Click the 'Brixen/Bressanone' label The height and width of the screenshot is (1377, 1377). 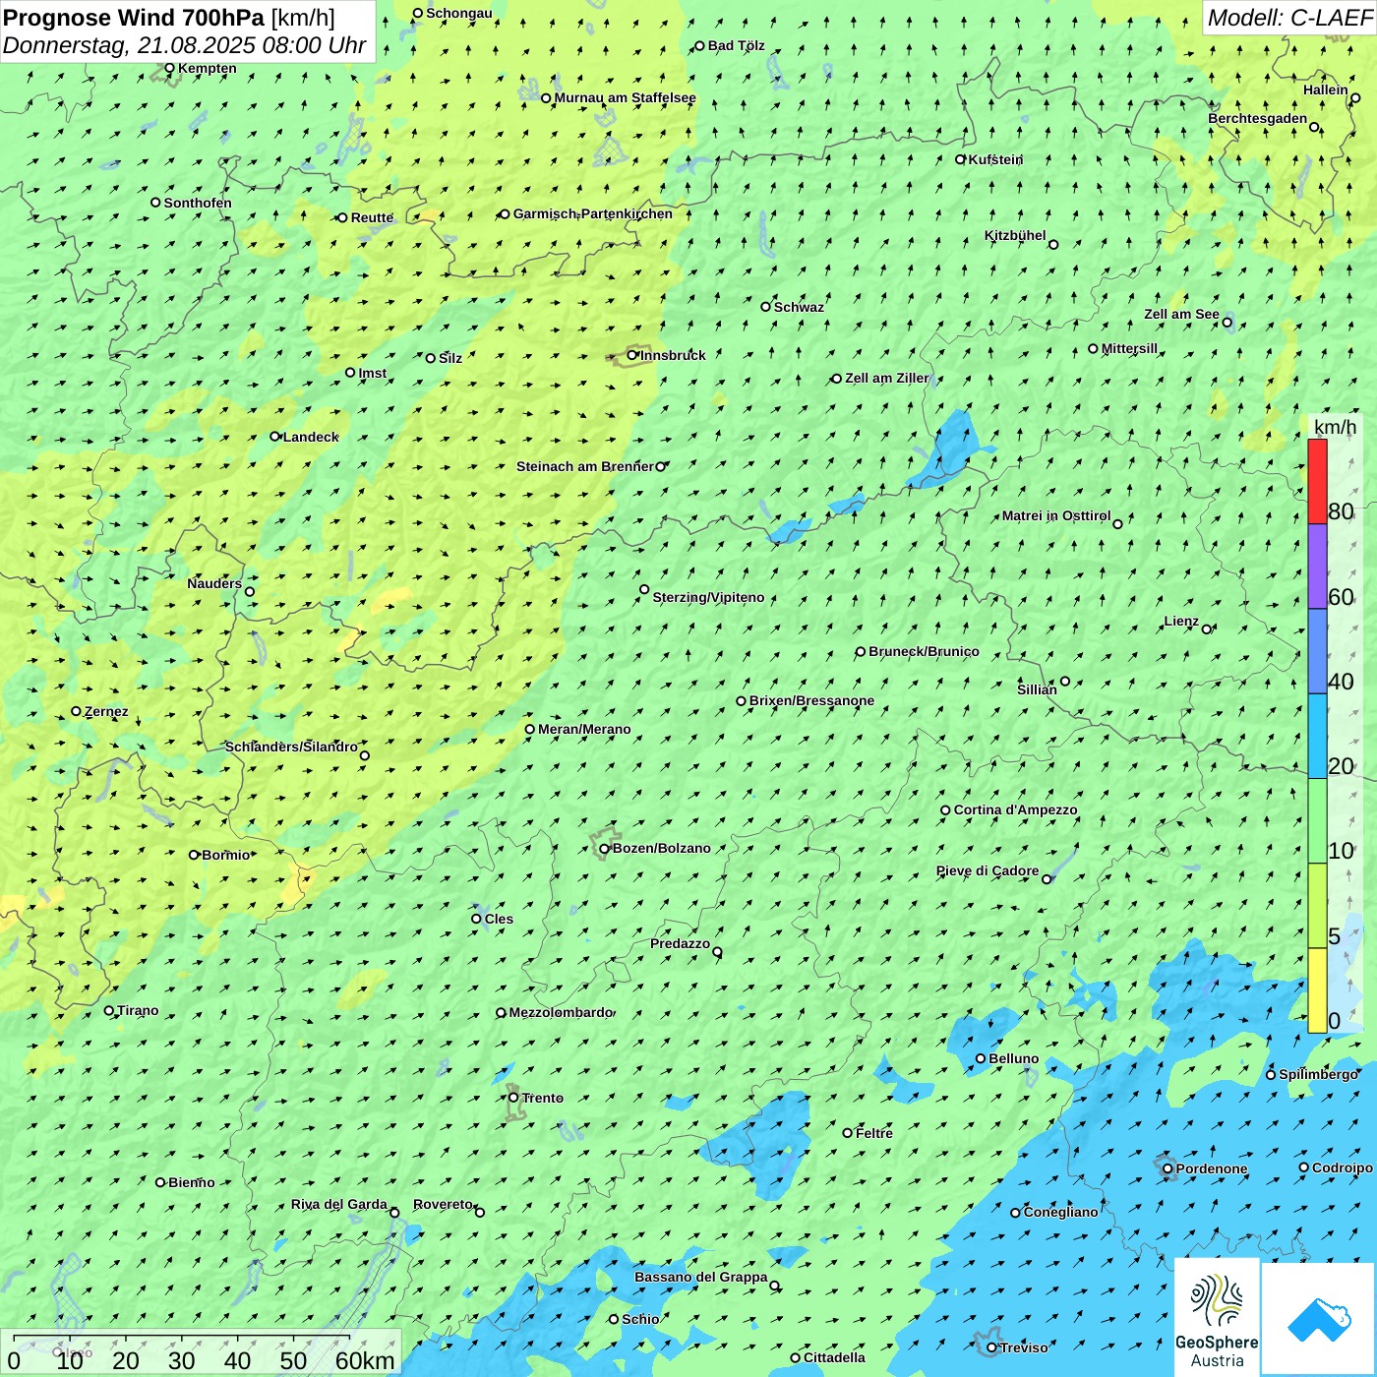pyautogui.click(x=811, y=700)
